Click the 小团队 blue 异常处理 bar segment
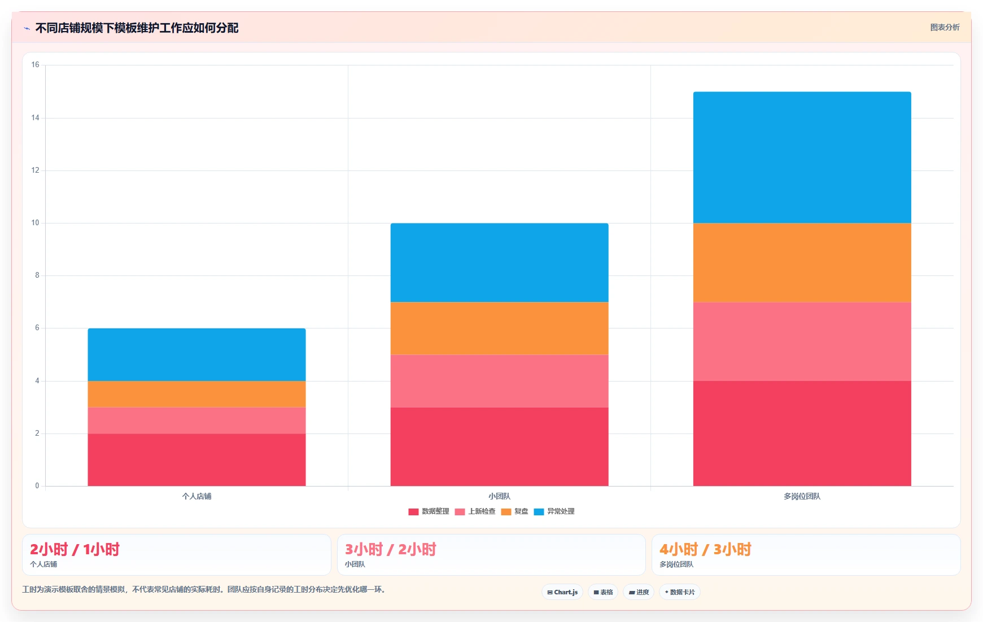Image resolution: width=983 pixels, height=622 pixels. tap(499, 262)
